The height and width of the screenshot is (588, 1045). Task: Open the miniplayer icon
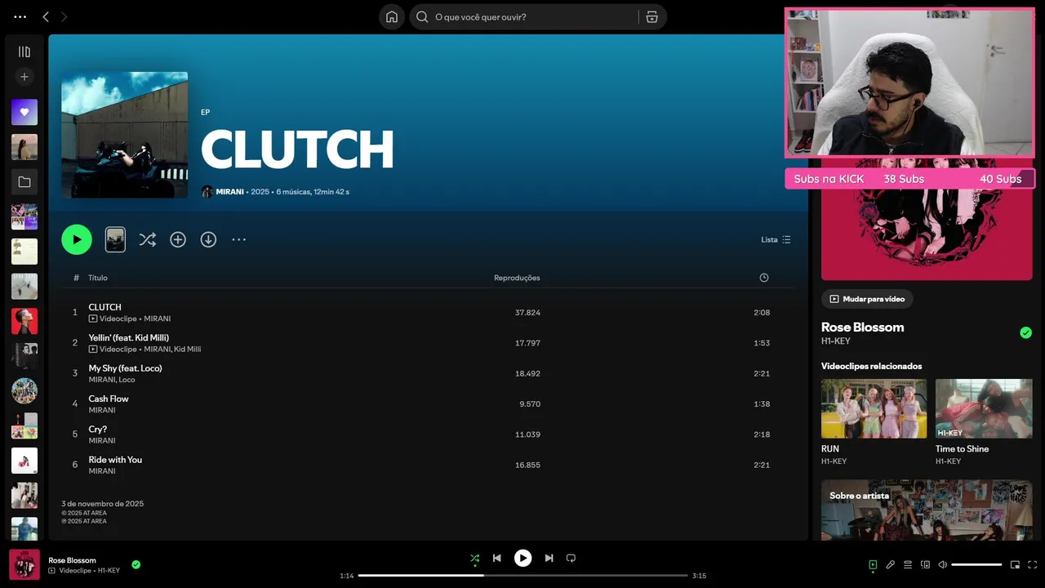point(1015,564)
